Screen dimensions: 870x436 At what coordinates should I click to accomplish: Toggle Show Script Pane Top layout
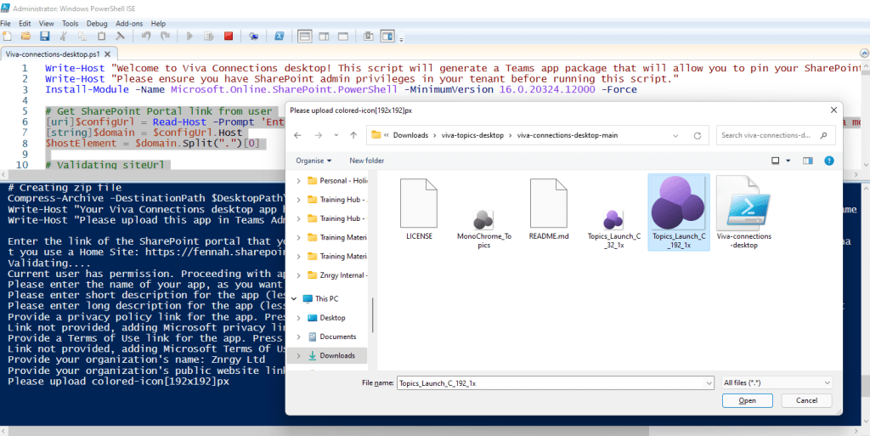click(305, 37)
